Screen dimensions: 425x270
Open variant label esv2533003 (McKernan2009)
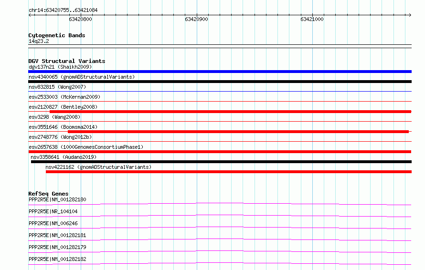click(x=64, y=97)
